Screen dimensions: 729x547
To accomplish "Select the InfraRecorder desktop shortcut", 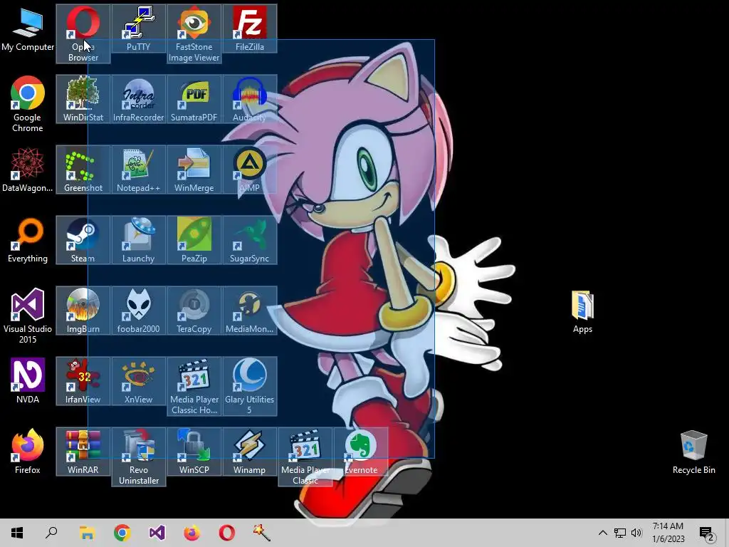I will coord(139,99).
